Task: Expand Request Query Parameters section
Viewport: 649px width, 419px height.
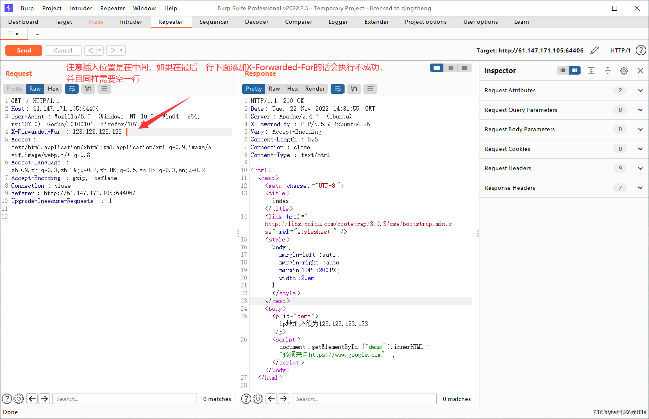Action: [x=640, y=110]
